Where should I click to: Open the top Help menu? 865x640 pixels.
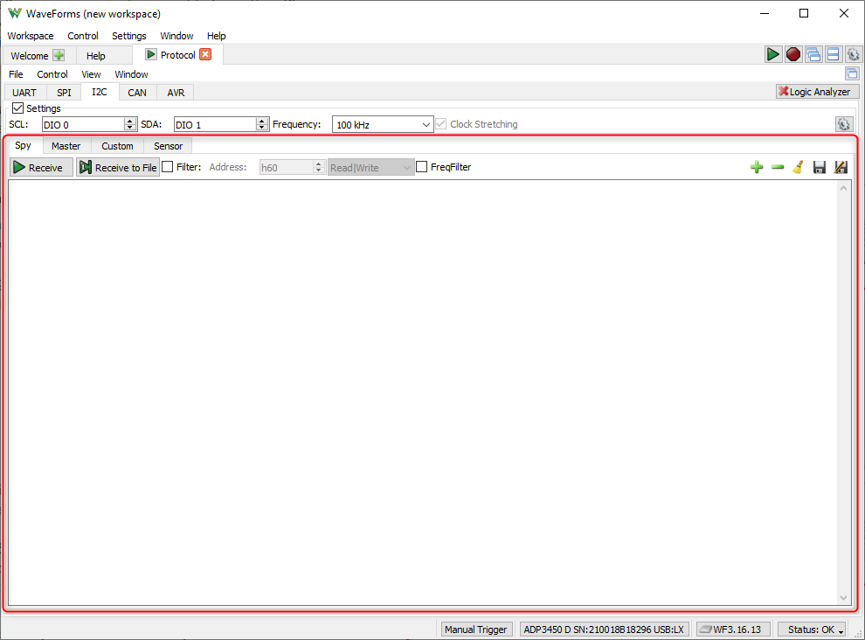tap(217, 35)
